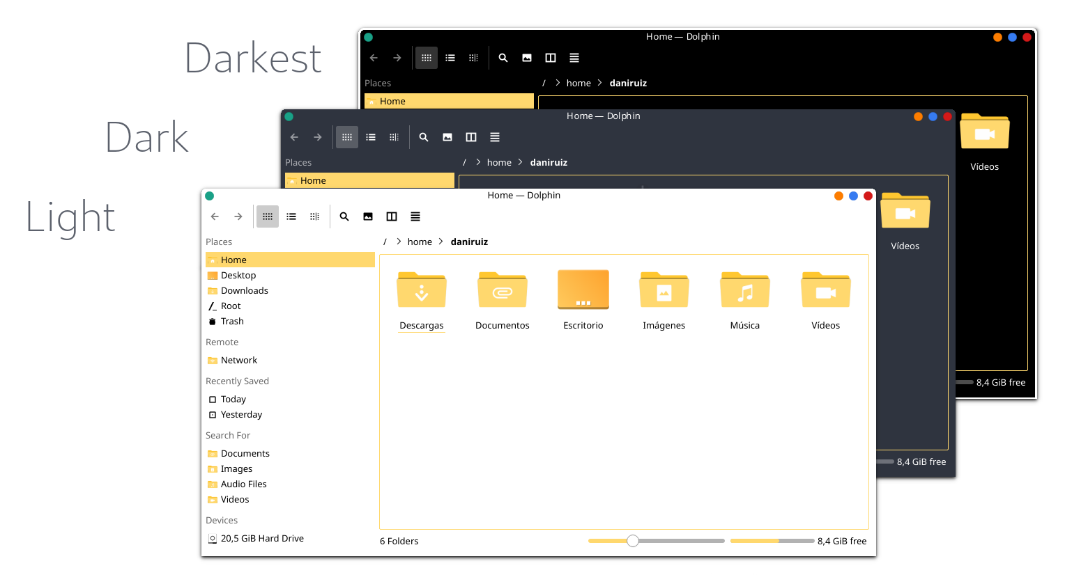The height and width of the screenshot is (584, 1065).
Task: Expand the chevron before 'home' in Dark window
Action: pos(478,162)
